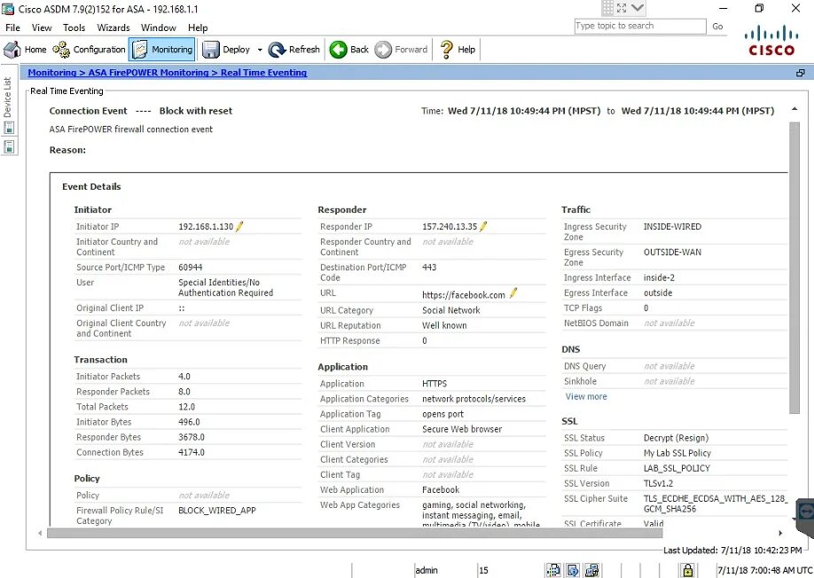Click the pencil icon beside facebook.com URL
814x578 pixels.
(513, 293)
